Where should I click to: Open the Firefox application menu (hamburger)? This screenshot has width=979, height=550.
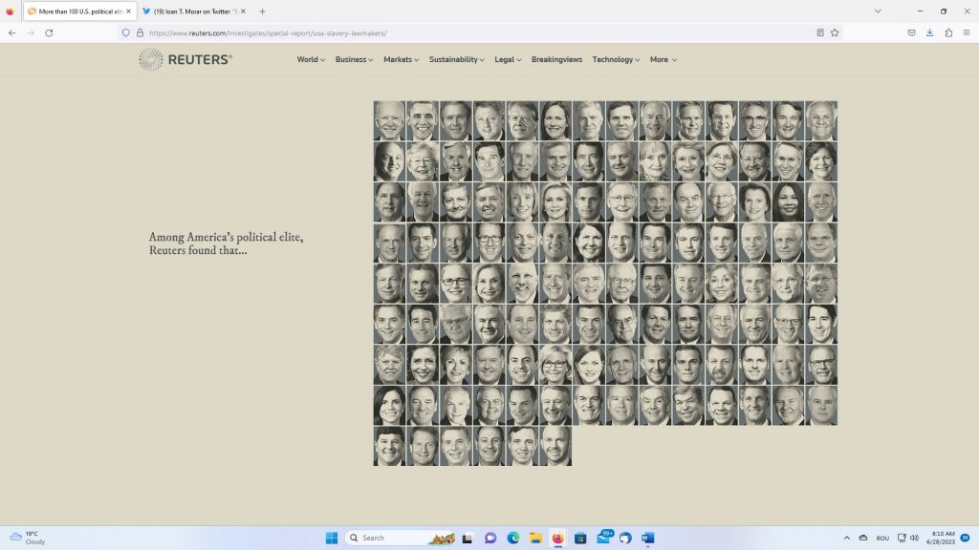pyautogui.click(x=966, y=32)
